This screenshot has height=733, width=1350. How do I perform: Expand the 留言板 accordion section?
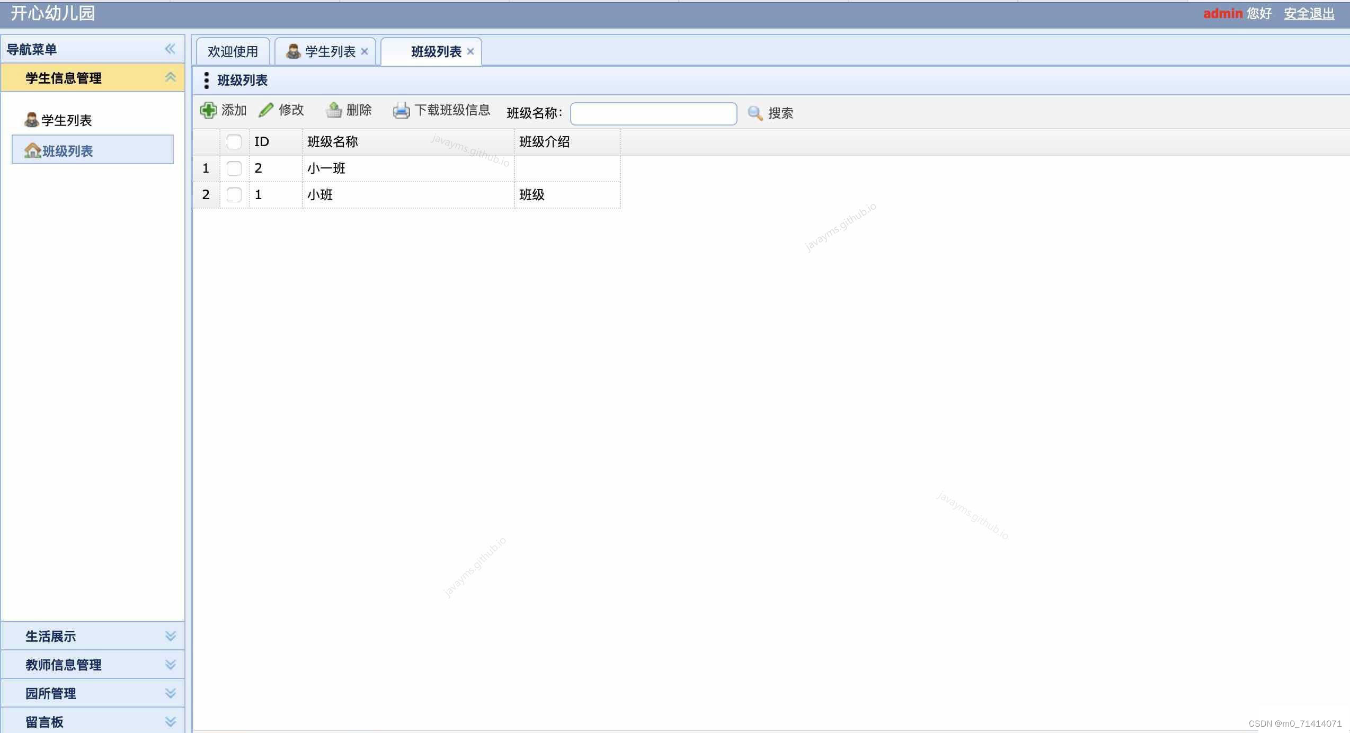coord(170,722)
